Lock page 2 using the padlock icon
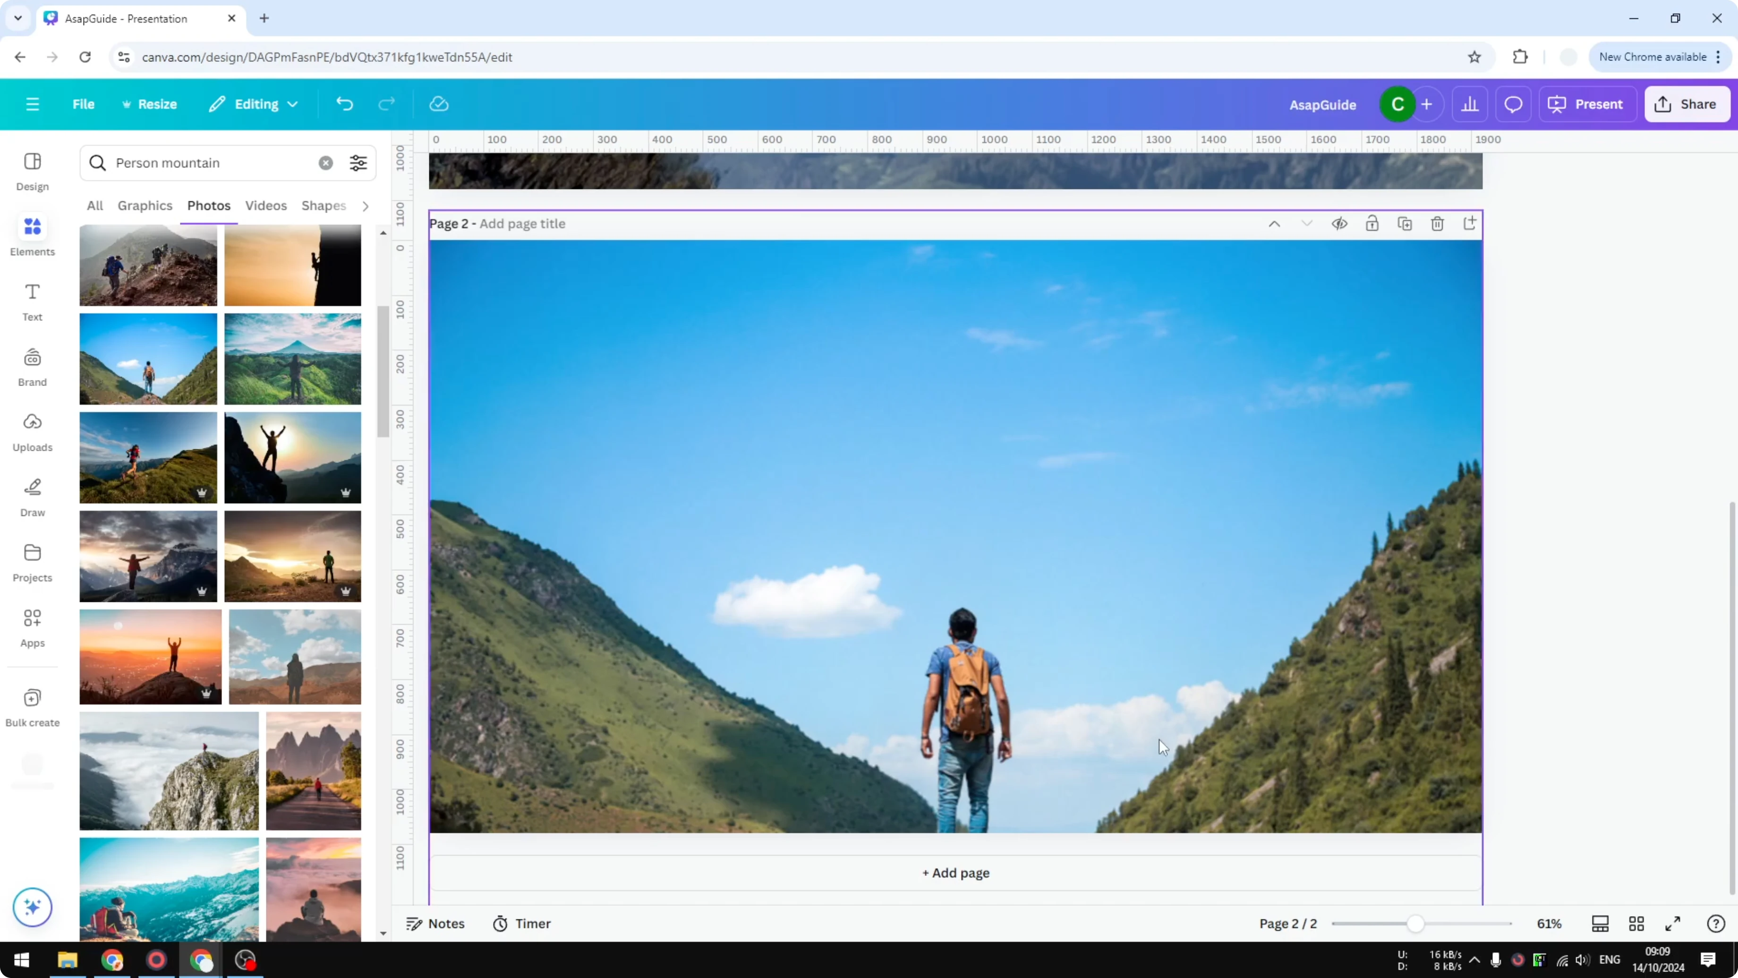Screen dimensions: 1738x978 [x=1372, y=223]
